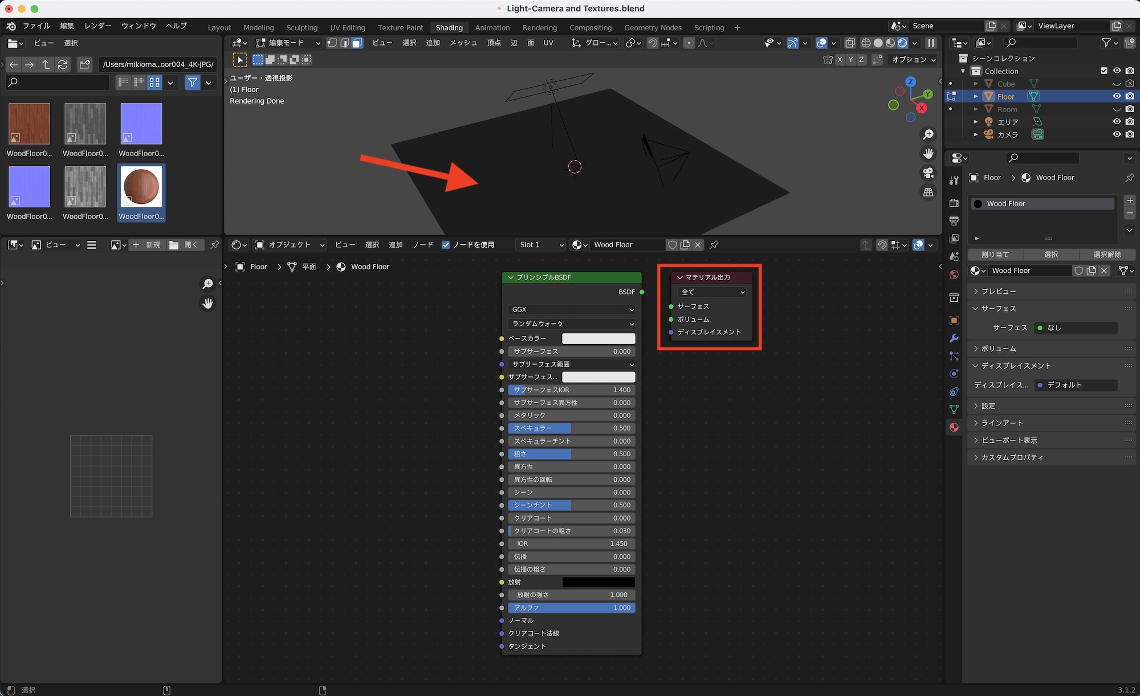Uncheck the ノードを使用 checkbox

pos(446,245)
